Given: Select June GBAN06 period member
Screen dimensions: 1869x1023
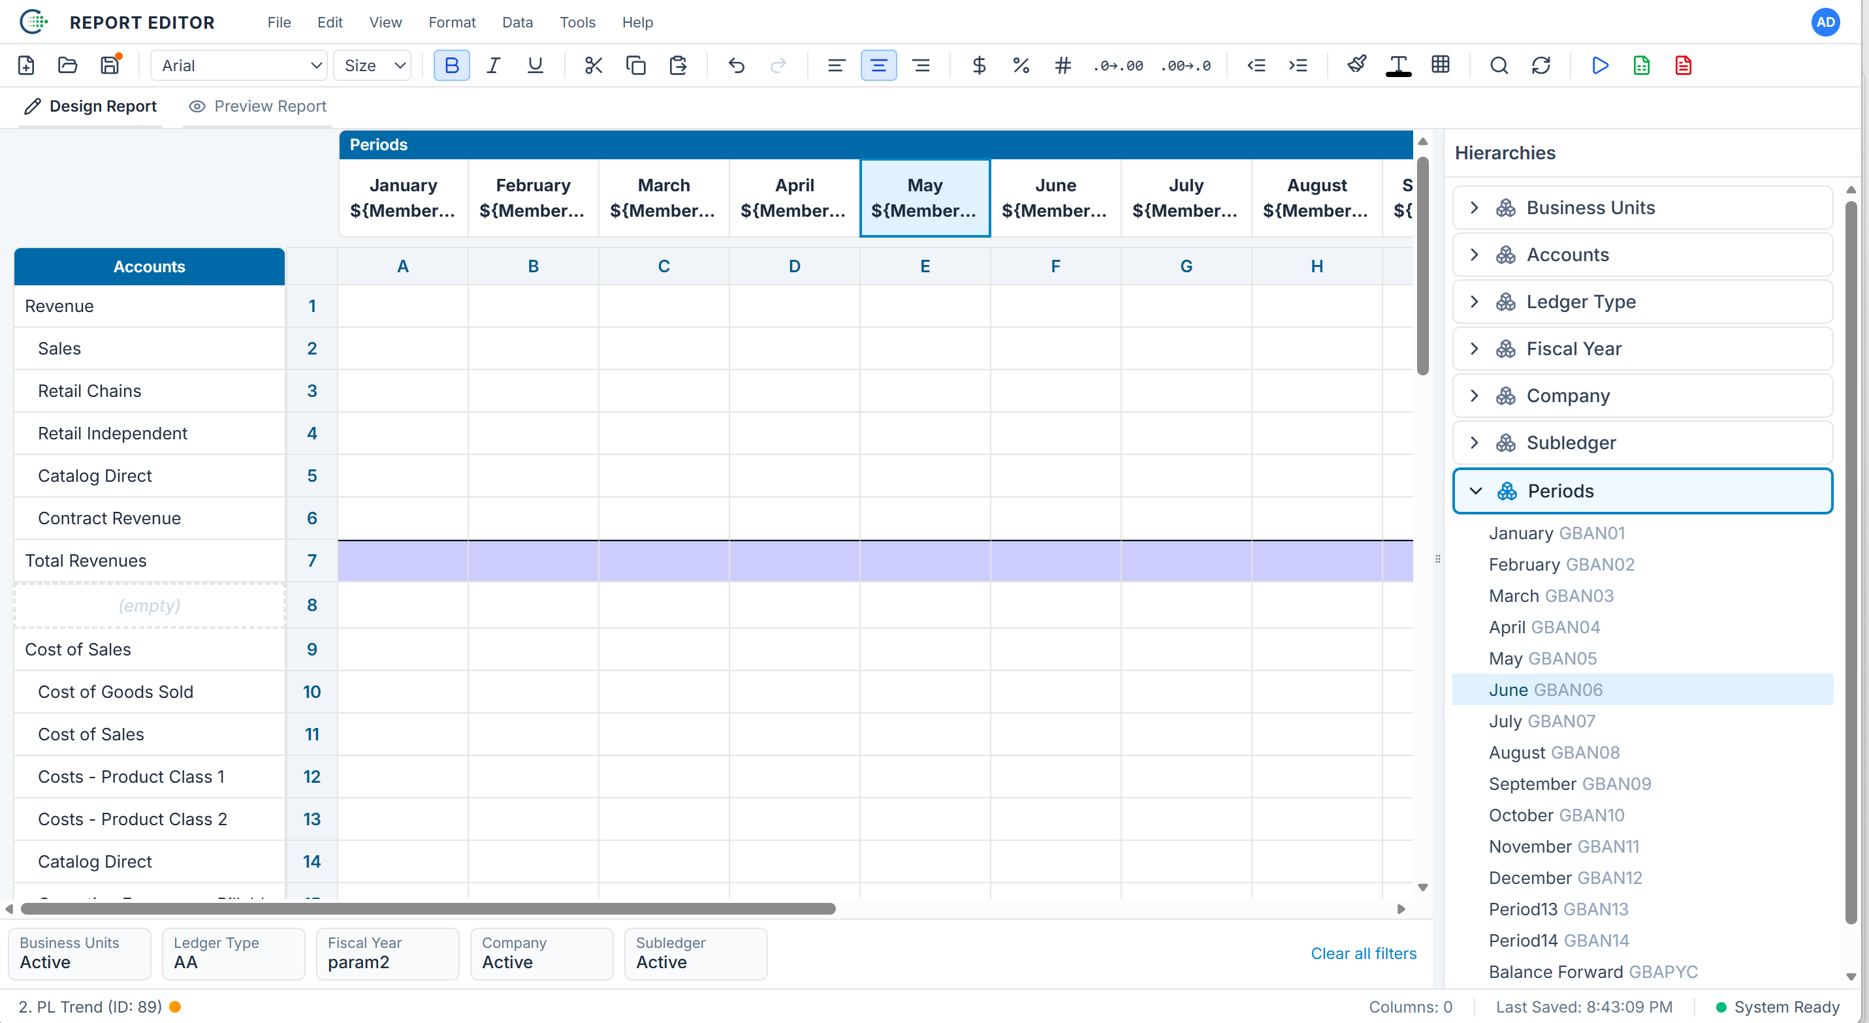Looking at the screenshot, I should click(1642, 690).
